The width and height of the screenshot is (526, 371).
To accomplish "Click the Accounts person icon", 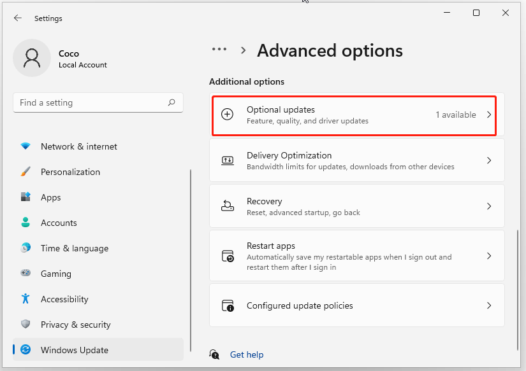I will (26, 222).
